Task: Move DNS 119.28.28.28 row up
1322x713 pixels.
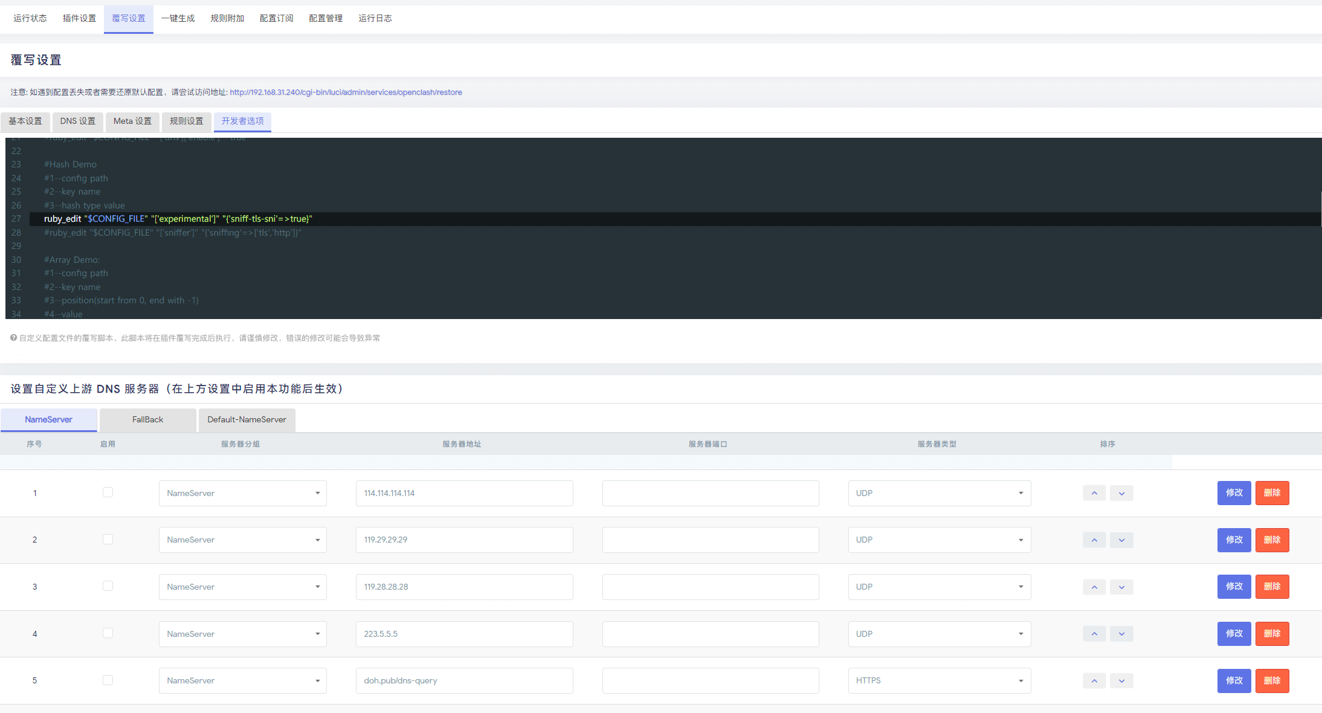Action: tap(1094, 587)
